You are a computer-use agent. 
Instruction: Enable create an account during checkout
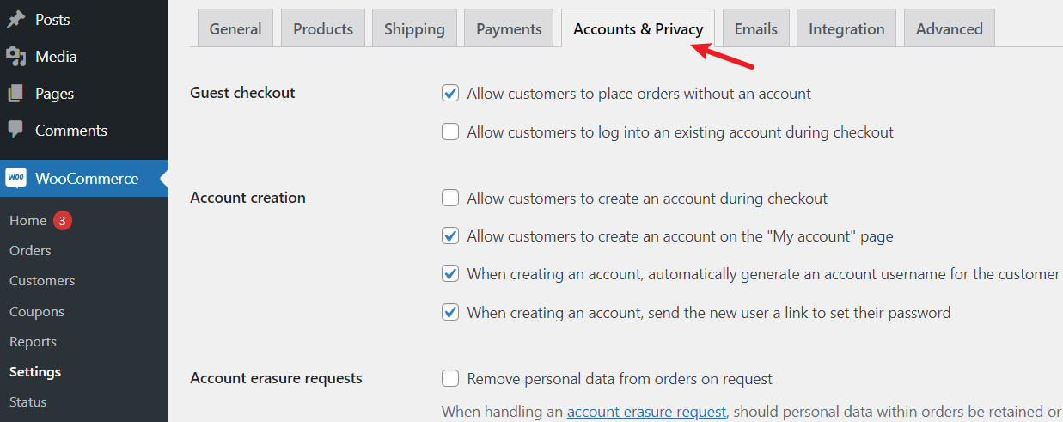450,198
